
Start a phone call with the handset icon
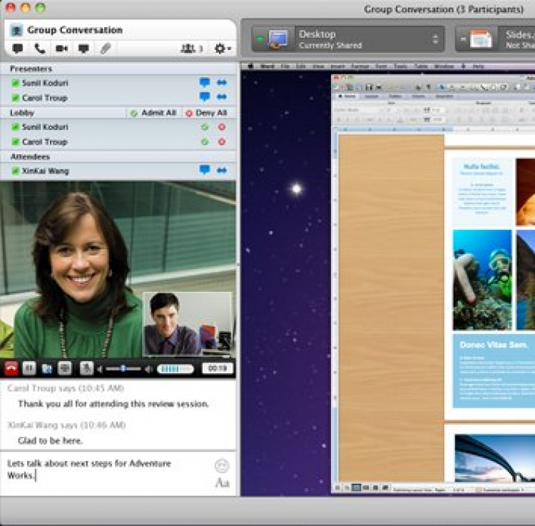pos(39,49)
